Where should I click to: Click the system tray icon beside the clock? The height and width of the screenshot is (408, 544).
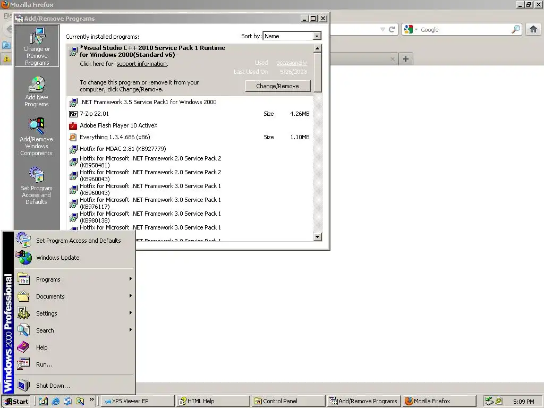coord(499,401)
